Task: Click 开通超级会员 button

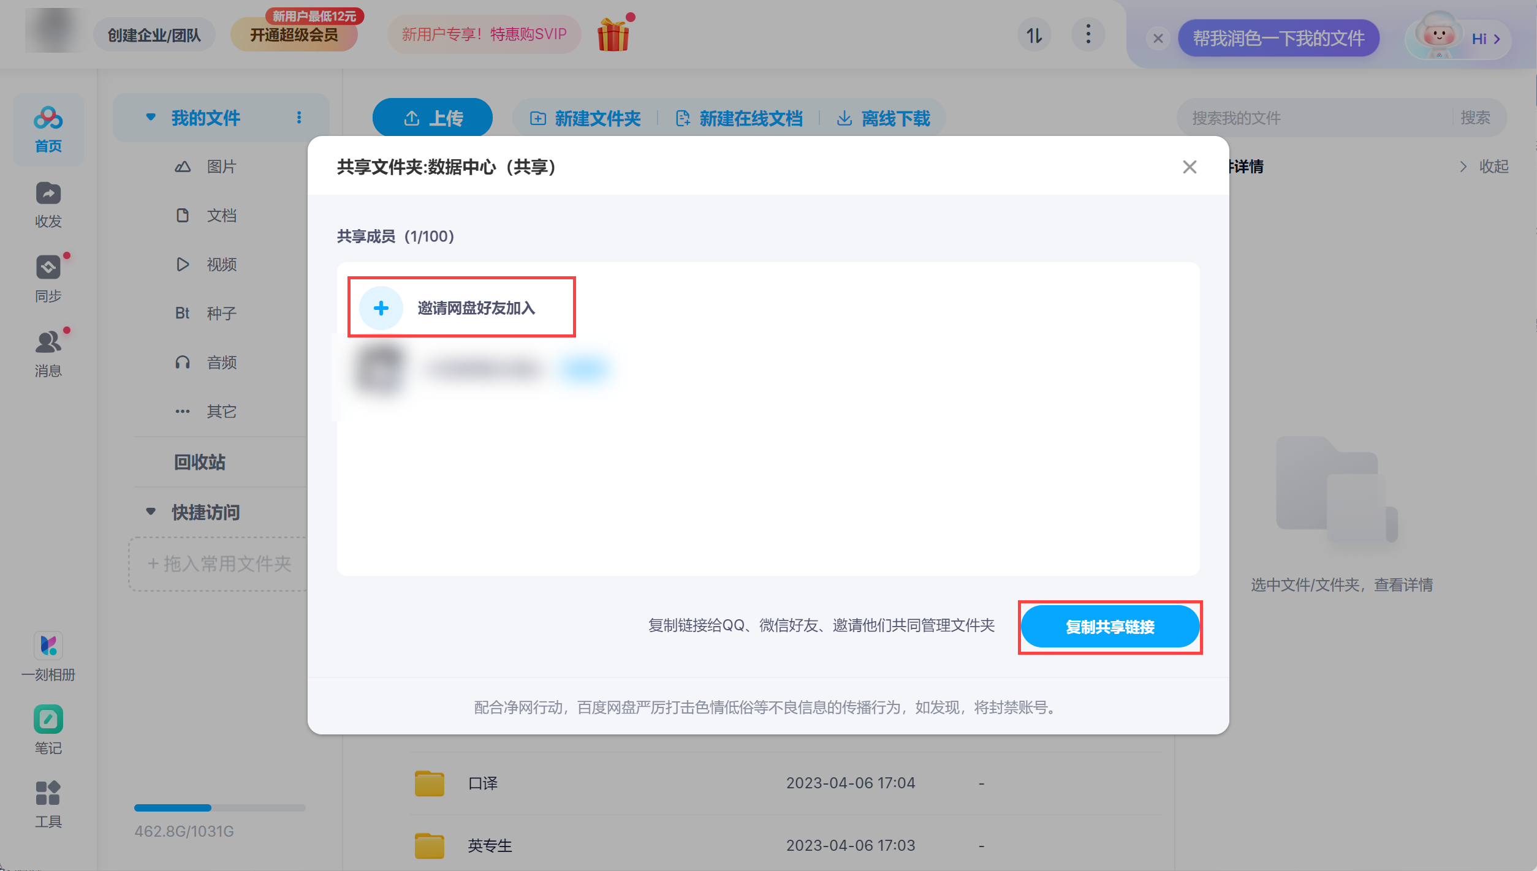Action: point(294,35)
